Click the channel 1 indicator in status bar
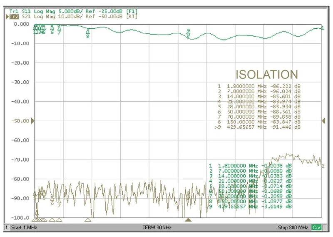333x237 pixels. (x=6, y=228)
